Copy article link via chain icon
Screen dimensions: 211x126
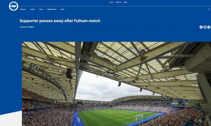tap(201, 27)
